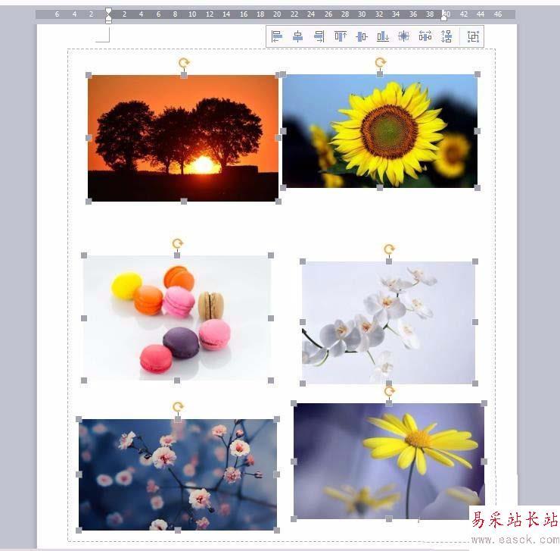Screen dimensions: 560x551
Task: Distribute selected pictures horizontally
Action: [x=425, y=36]
